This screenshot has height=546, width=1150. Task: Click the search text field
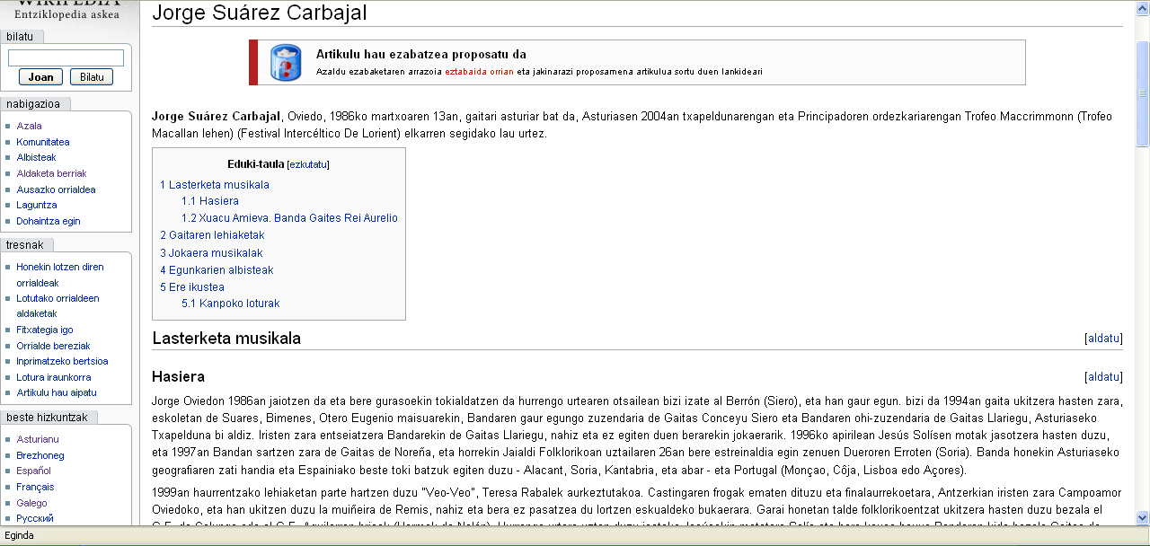tap(66, 58)
